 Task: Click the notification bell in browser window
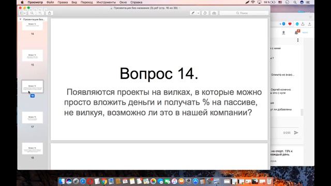[x=297, y=32]
